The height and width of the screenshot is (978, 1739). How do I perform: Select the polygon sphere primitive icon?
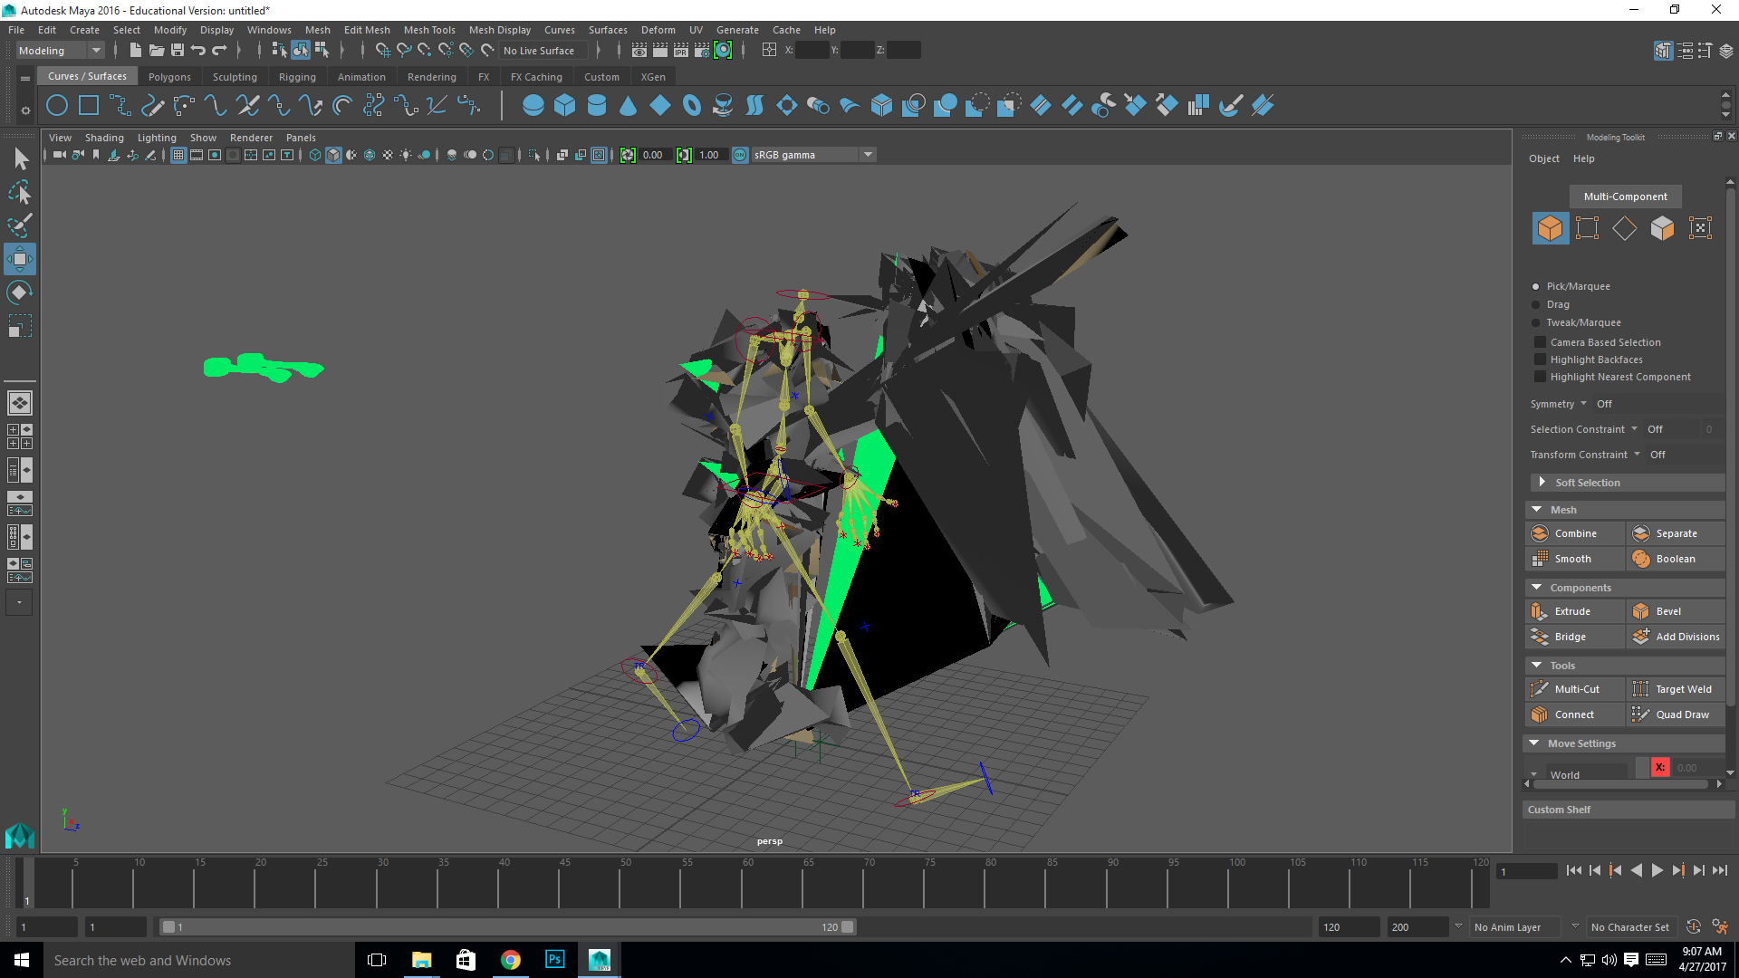click(533, 105)
